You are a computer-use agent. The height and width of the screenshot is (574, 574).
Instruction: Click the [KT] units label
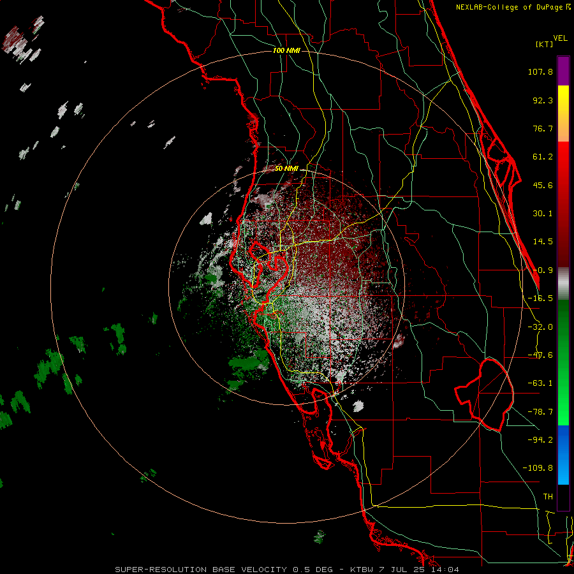click(544, 44)
